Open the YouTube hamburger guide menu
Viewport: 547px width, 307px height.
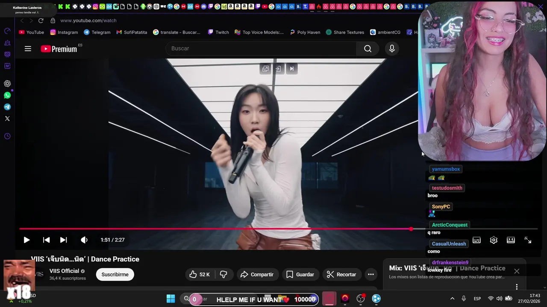click(28, 49)
